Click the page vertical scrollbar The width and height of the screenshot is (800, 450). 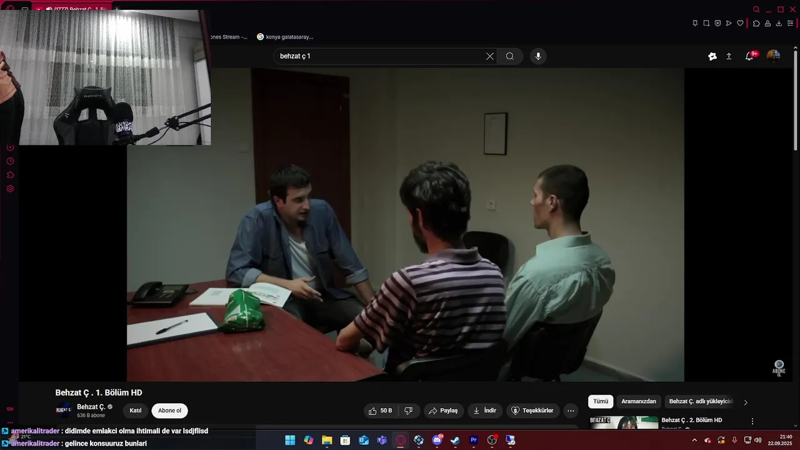(796, 102)
